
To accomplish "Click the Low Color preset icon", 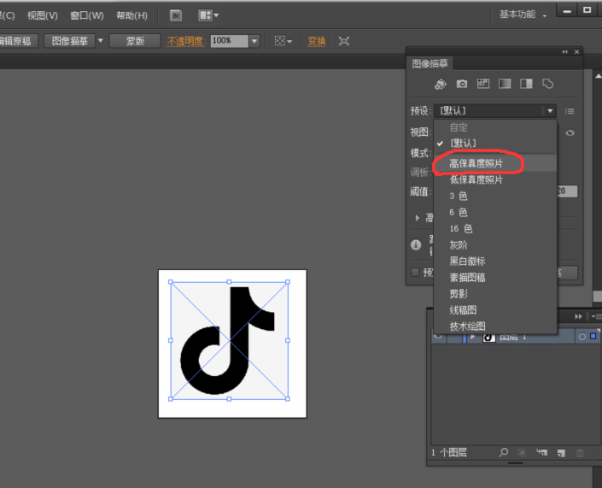I will (483, 84).
